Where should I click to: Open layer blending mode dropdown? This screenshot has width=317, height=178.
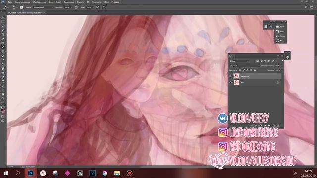point(244,66)
